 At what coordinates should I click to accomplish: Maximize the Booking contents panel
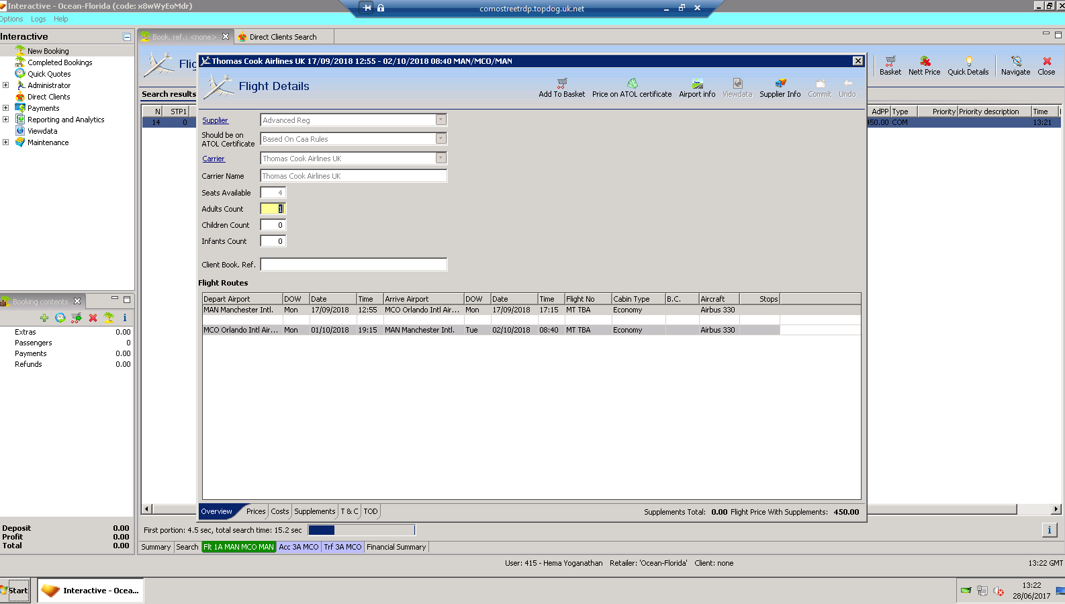tap(127, 300)
